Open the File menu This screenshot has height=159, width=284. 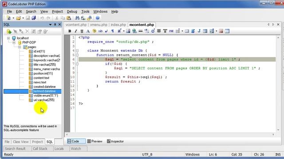pyautogui.click(x=9, y=11)
